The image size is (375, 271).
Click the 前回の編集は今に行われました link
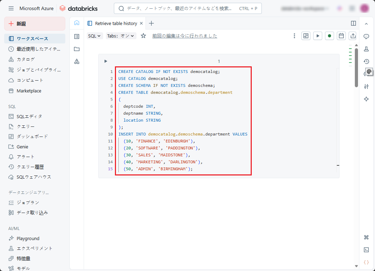click(x=184, y=36)
